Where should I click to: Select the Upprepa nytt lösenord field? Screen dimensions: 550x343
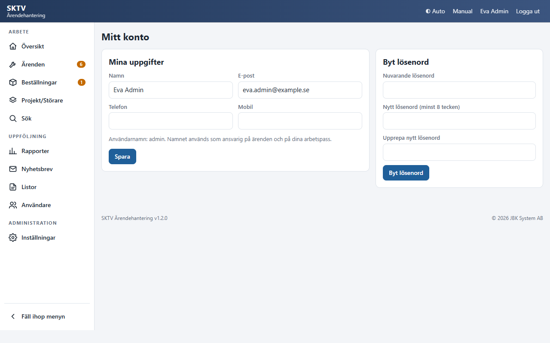coord(459,152)
